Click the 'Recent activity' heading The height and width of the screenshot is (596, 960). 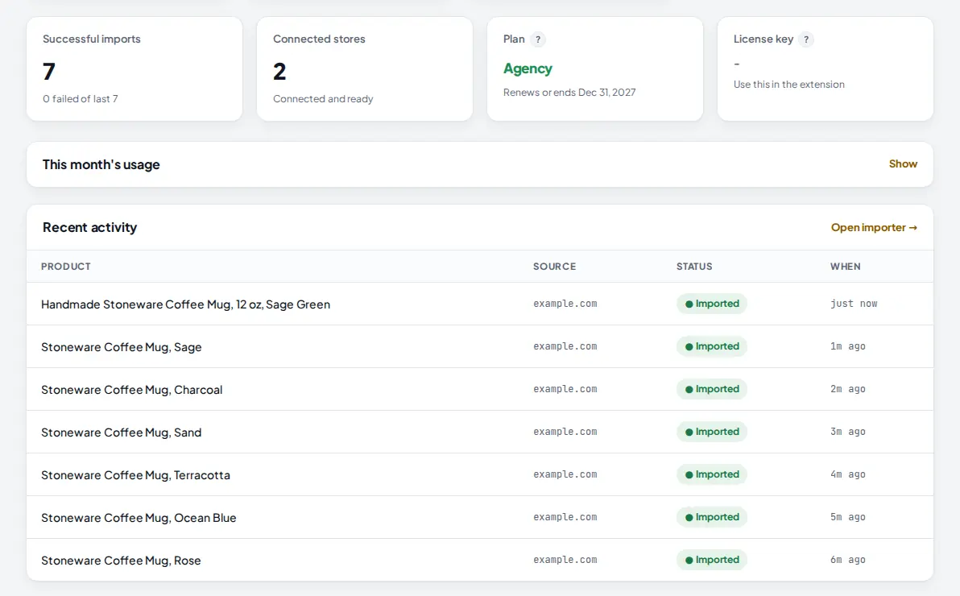tap(89, 227)
